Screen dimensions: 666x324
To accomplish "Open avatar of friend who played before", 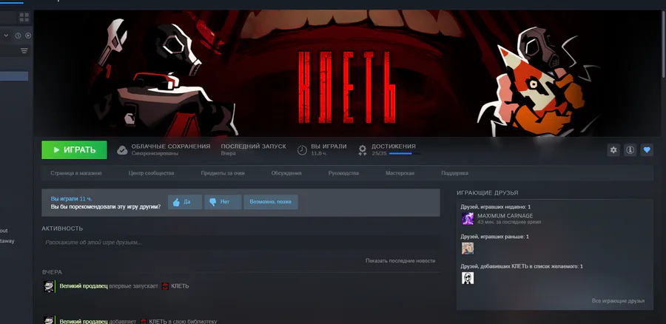I will coord(468,249).
